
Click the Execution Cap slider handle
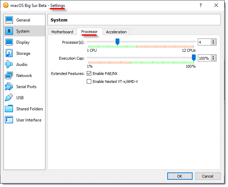(194, 58)
